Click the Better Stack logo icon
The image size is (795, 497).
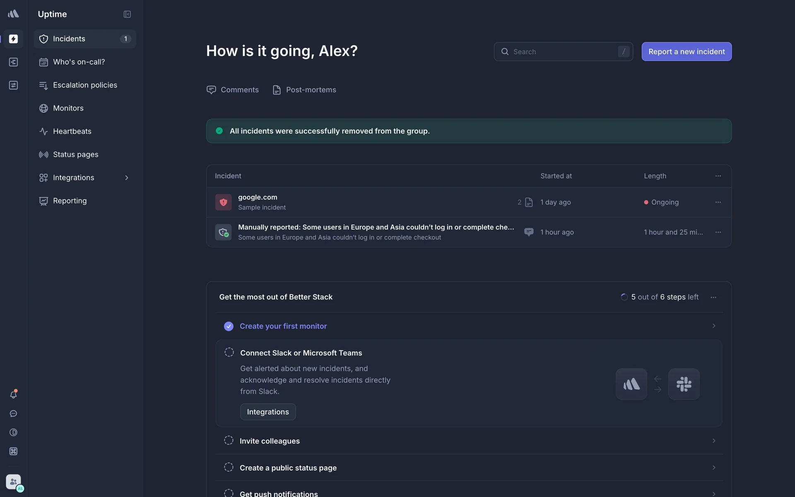coord(13,14)
